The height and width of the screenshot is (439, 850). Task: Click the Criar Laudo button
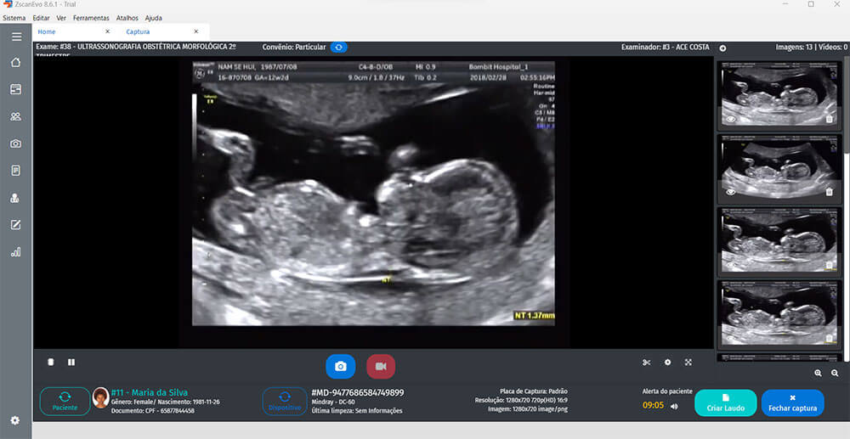tap(725, 402)
